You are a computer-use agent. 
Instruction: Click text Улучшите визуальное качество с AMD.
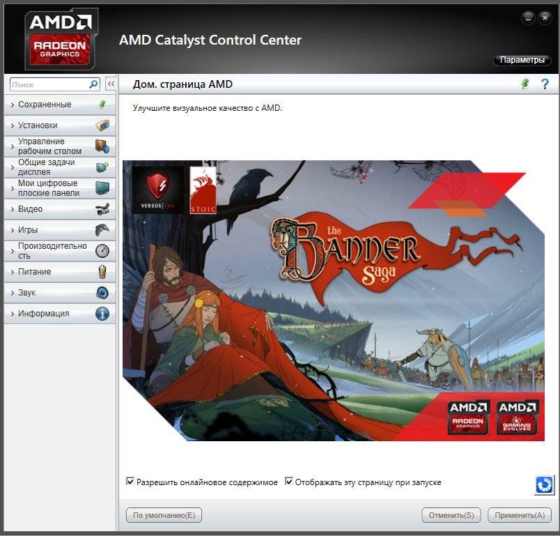(x=208, y=108)
